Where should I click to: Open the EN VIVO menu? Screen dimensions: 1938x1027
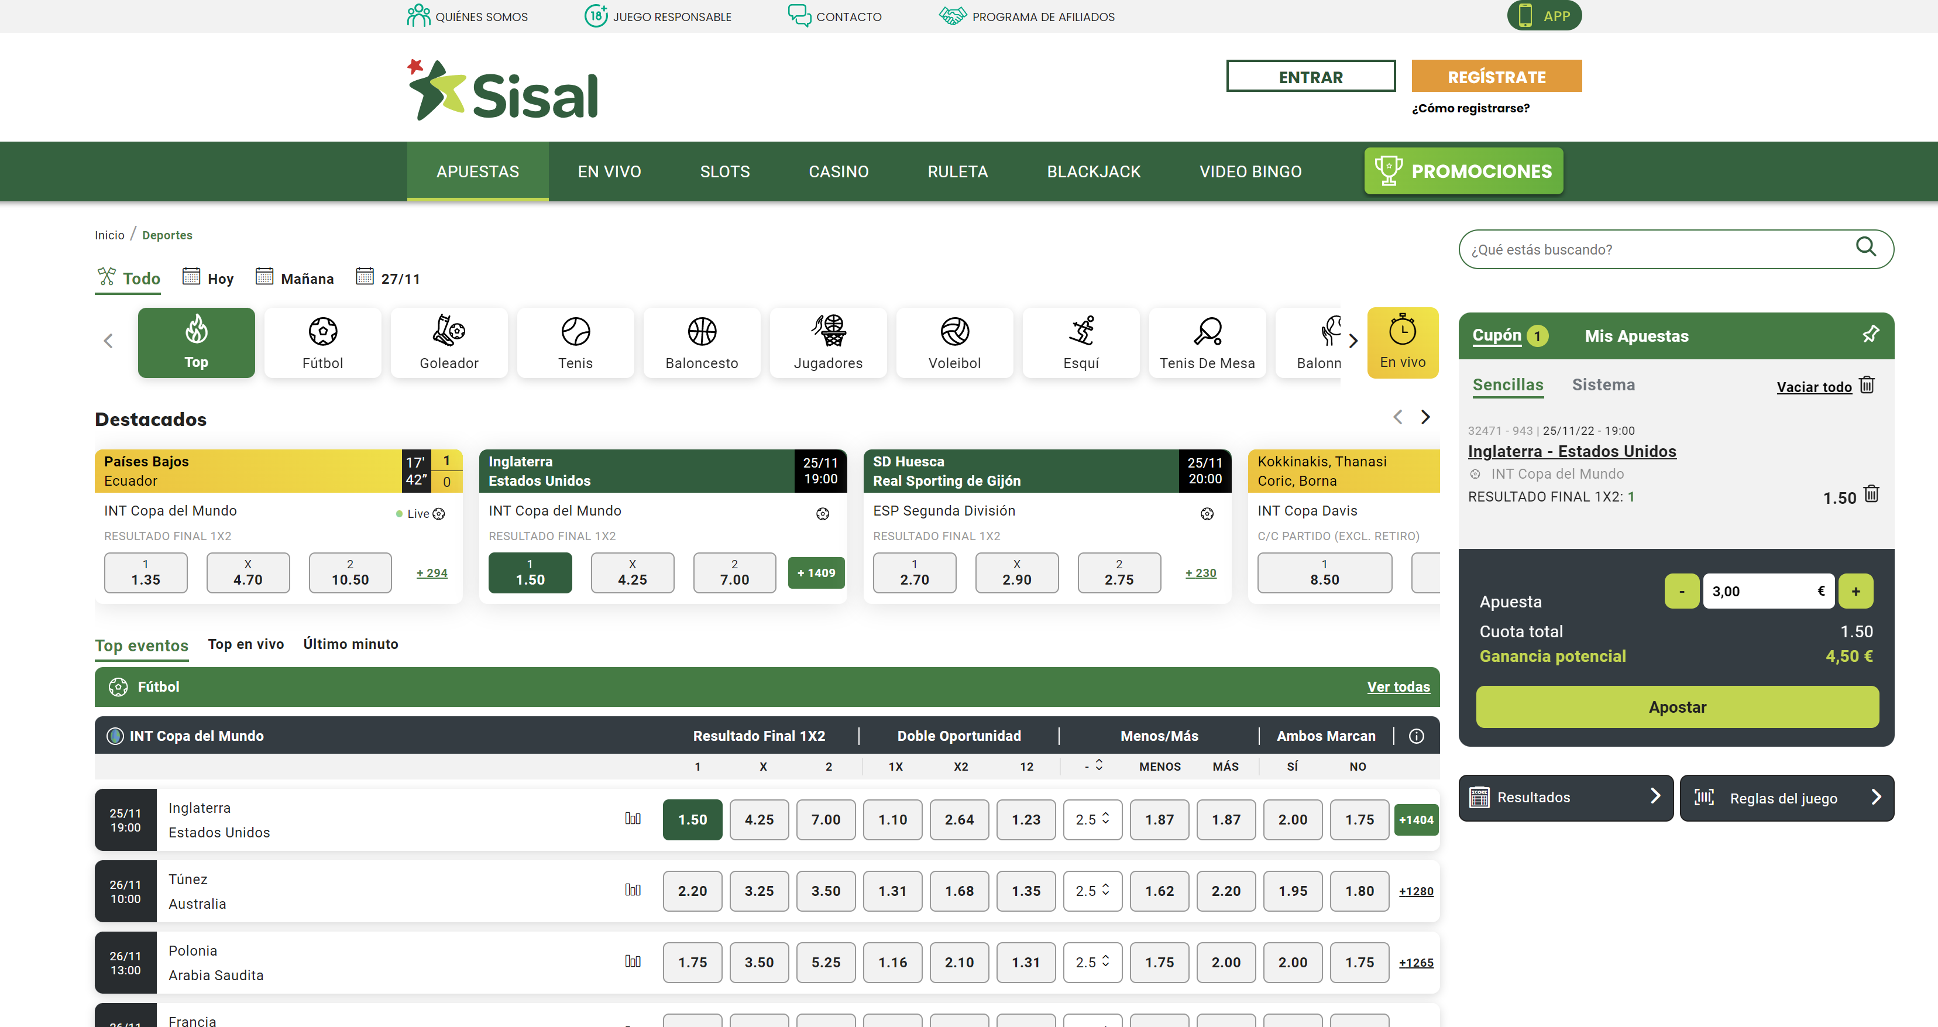[609, 171]
